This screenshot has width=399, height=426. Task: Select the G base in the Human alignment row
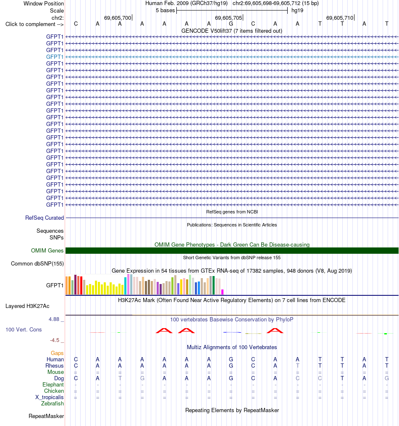pyautogui.click(x=231, y=360)
